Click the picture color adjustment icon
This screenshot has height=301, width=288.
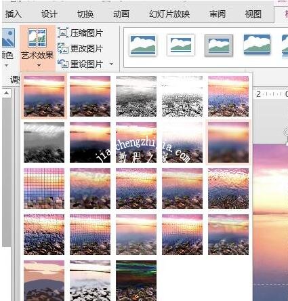point(9,38)
